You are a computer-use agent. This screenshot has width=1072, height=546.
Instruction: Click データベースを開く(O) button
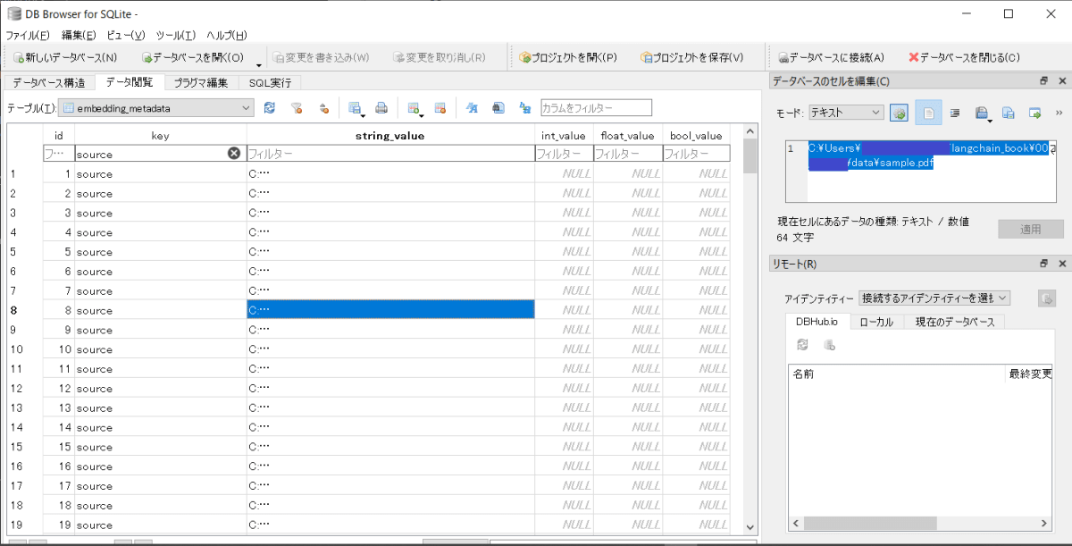(x=193, y=57)
